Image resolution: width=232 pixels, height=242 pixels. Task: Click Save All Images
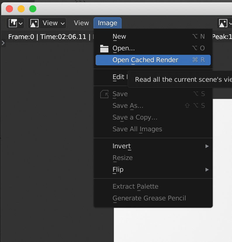pyautogui.click(x=137, y=129)
